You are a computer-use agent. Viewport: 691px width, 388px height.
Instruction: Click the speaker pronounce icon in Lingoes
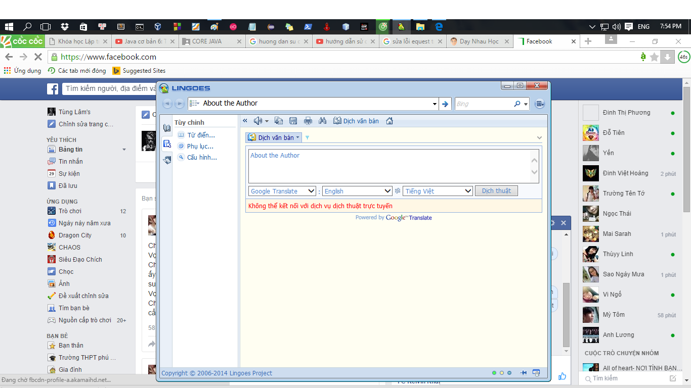(258, 121)
